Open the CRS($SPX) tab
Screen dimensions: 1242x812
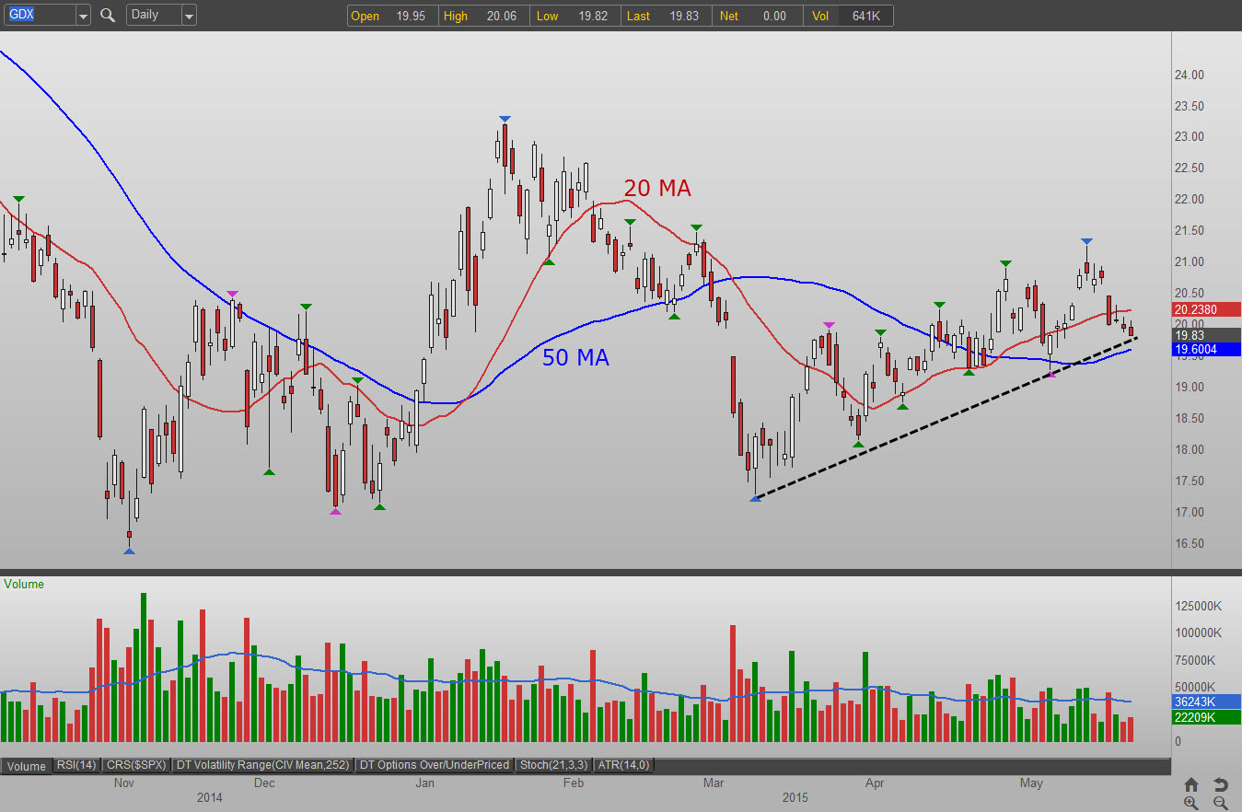(136, 765)
